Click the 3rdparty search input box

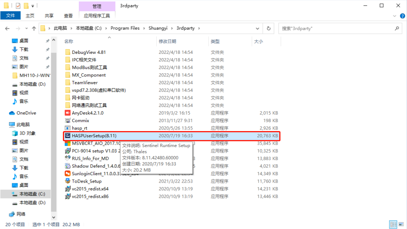coord(336,28)
